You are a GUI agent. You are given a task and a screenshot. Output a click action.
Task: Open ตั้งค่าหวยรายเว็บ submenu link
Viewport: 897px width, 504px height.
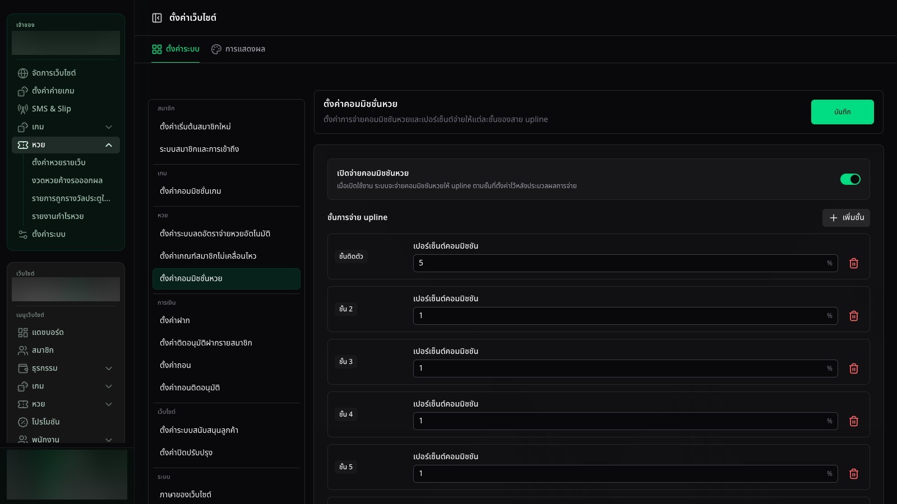(59, 162)
